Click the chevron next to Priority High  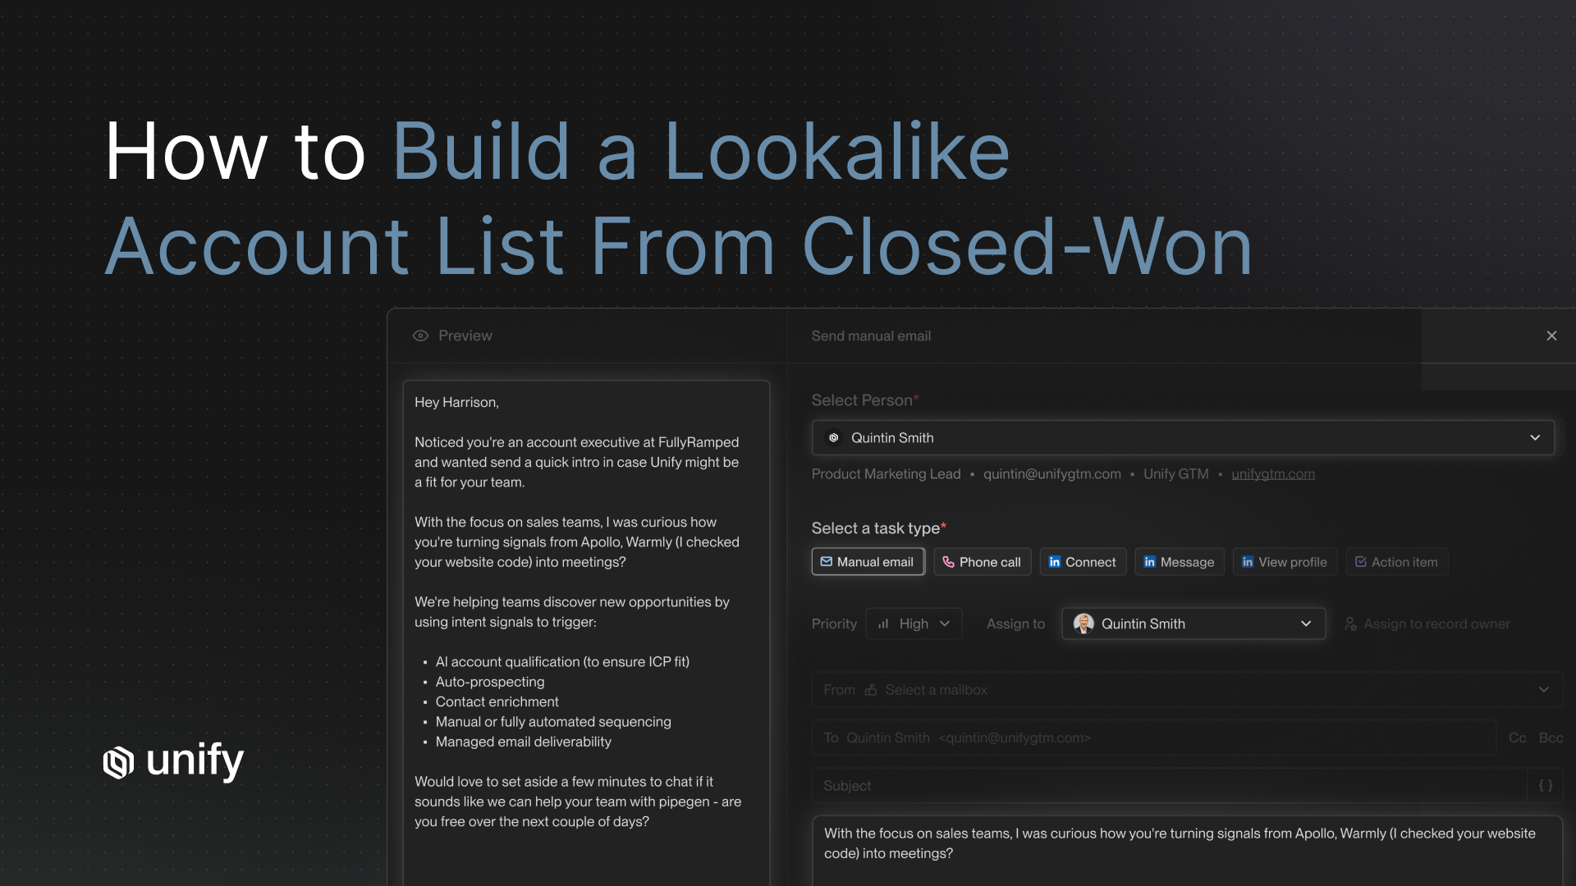click(945, 623)
